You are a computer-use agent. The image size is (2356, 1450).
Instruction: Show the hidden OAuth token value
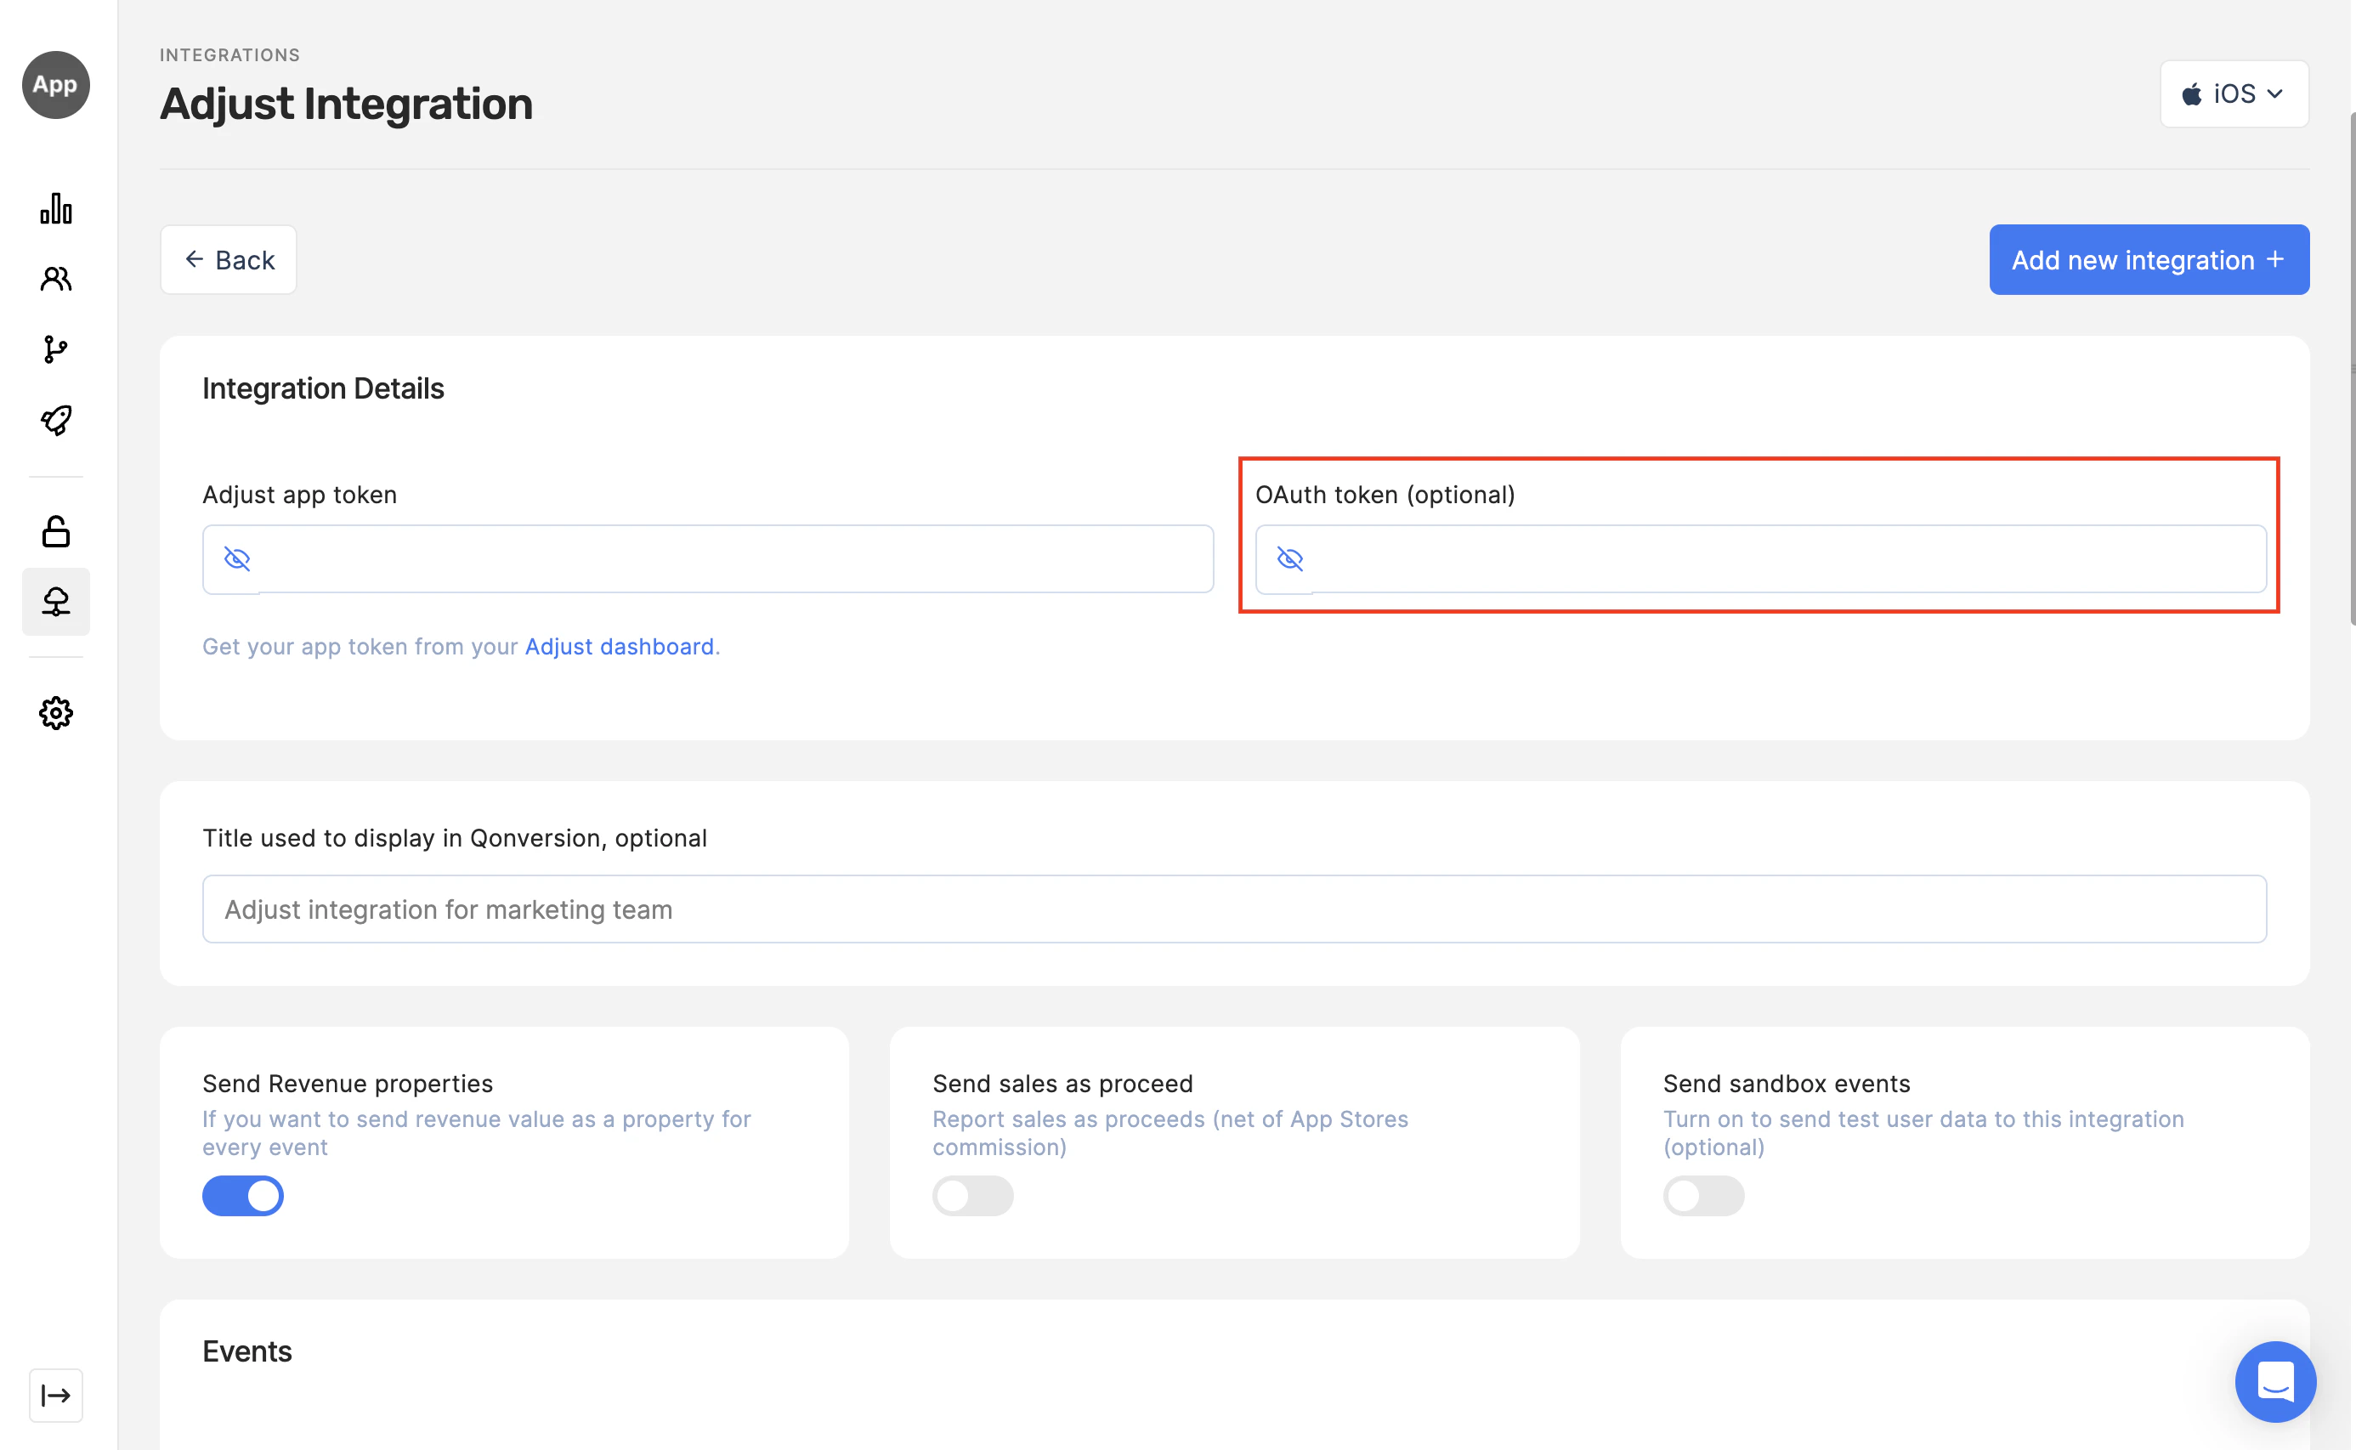(x=1289, y=559)
